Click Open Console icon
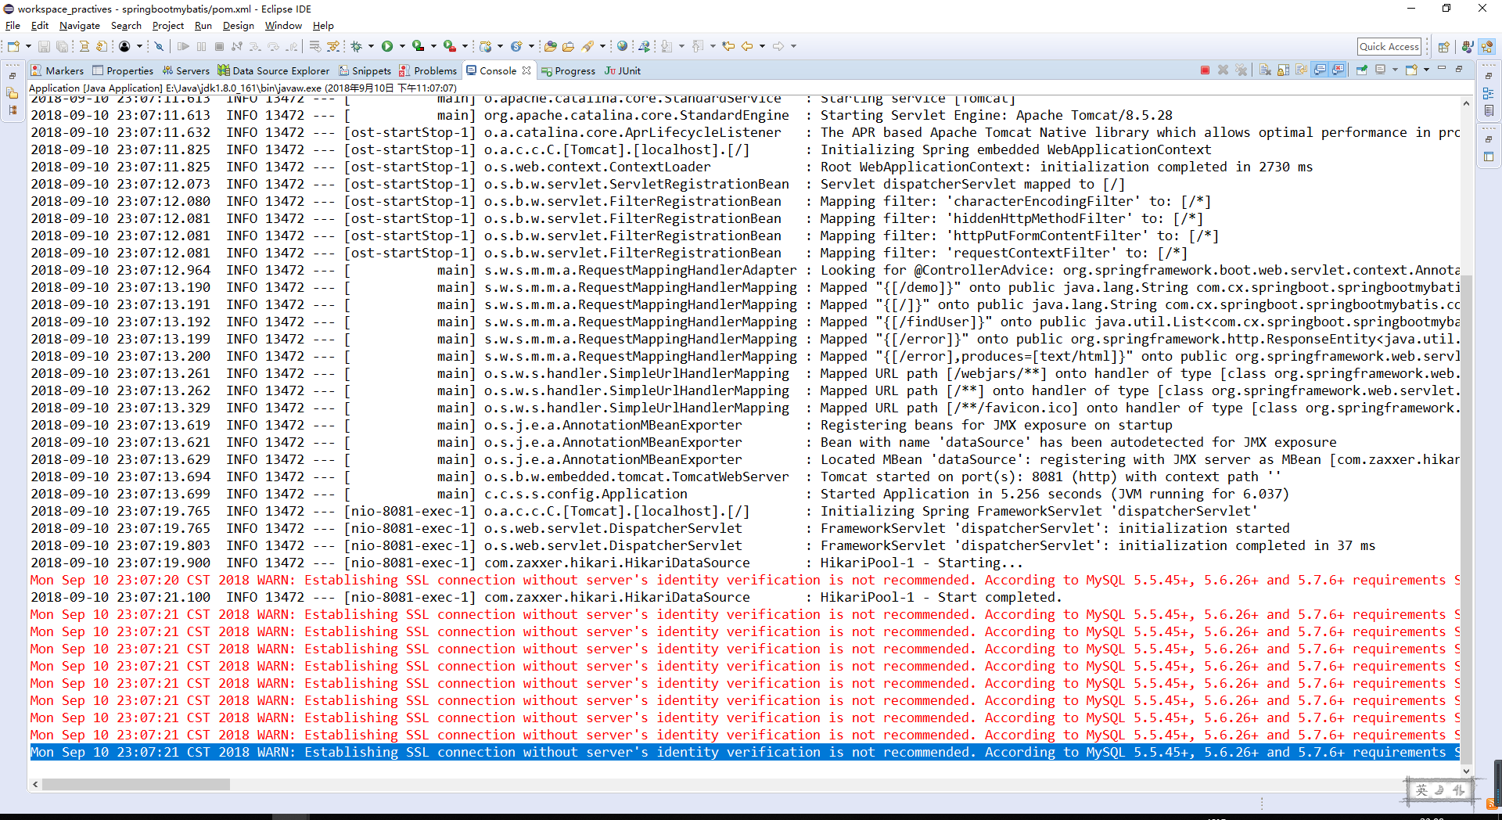The width and height of the screenshot is (1502, 820). point(1412,70)
